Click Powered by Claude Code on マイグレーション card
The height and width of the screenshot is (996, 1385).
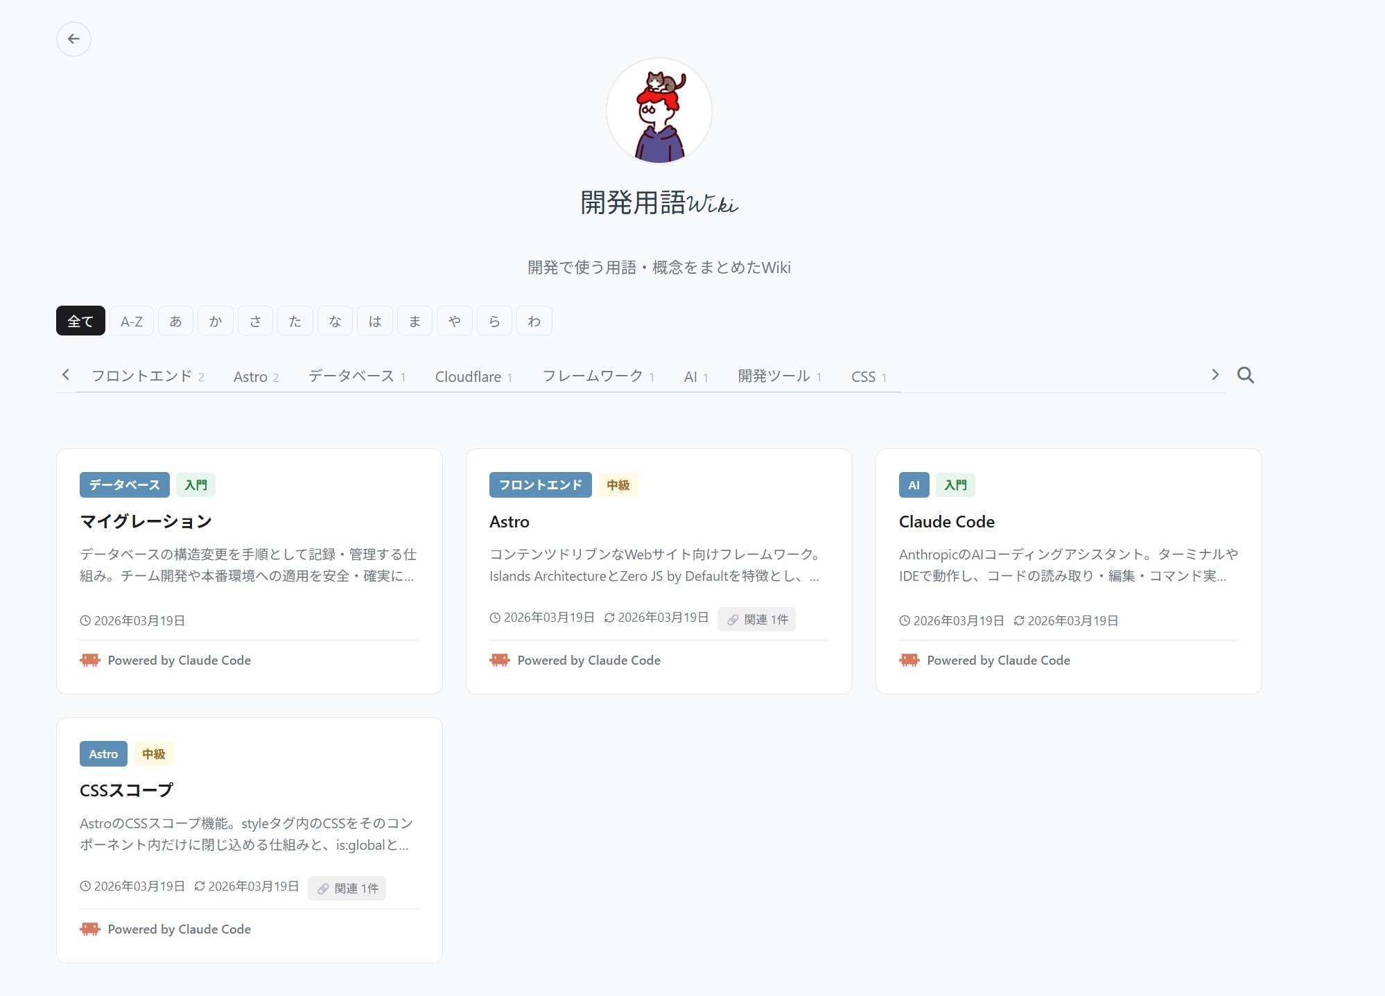[179, 659]
